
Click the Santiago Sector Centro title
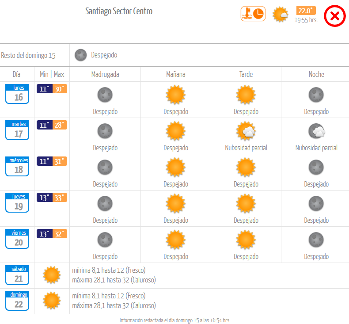coord(119,11)
